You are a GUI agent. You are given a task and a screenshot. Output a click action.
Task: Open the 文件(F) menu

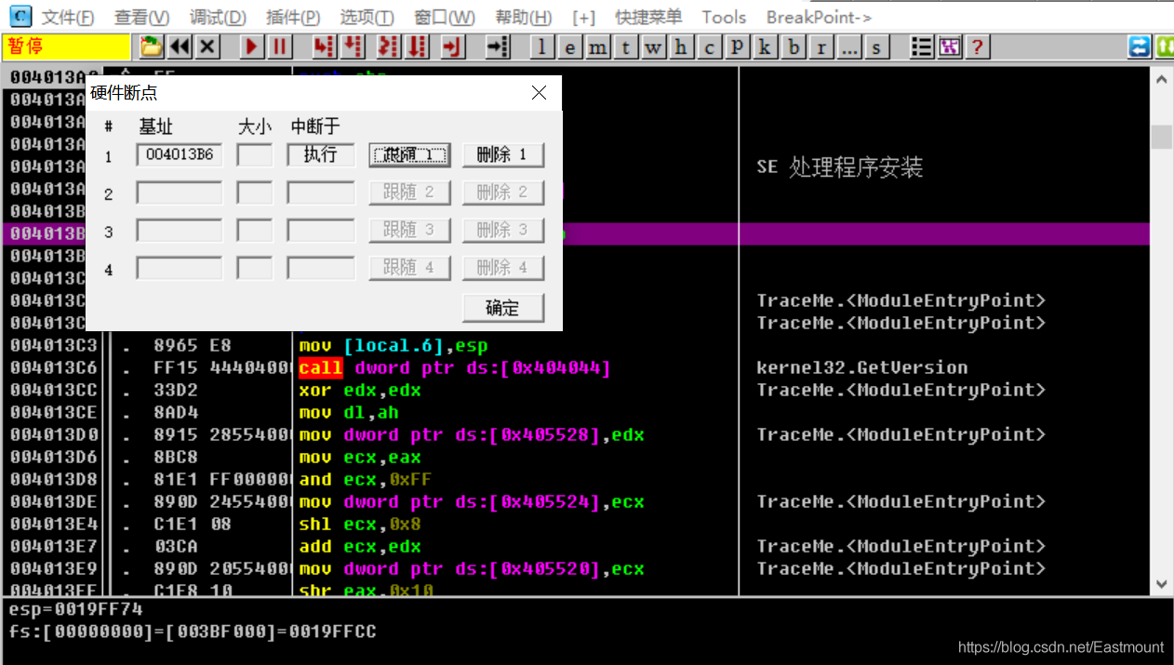point(68,17)
